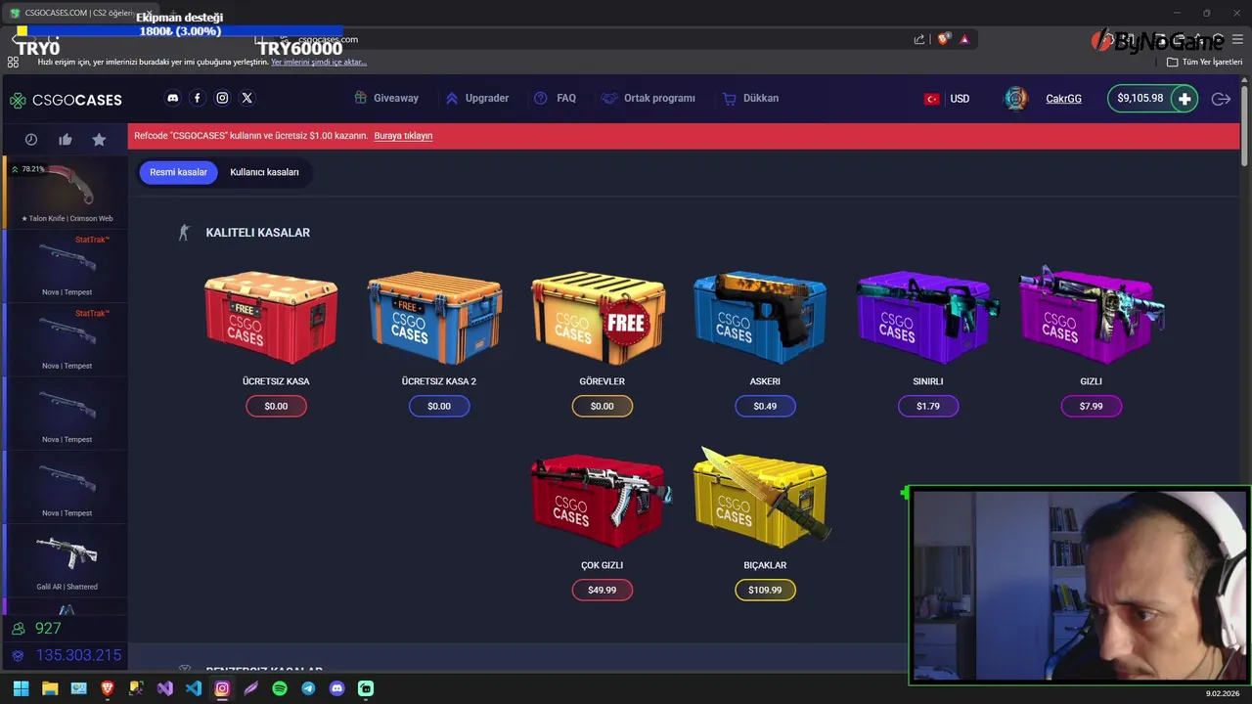Screen dimensions: 1252x704
Task: Open the Tüm Yer İşaretleri bookmarks folder
Action: click(x=1205, y=62)
